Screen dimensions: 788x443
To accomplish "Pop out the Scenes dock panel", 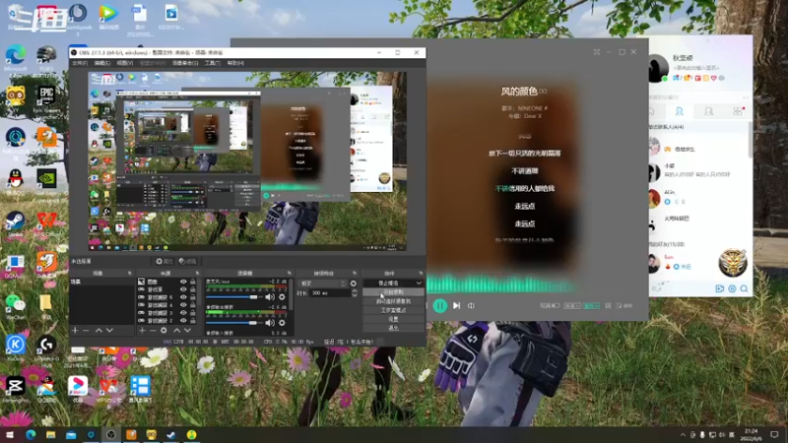I will (130, 274).
